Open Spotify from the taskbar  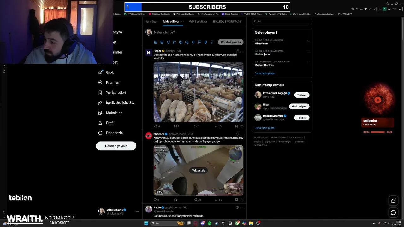[209, 223]
